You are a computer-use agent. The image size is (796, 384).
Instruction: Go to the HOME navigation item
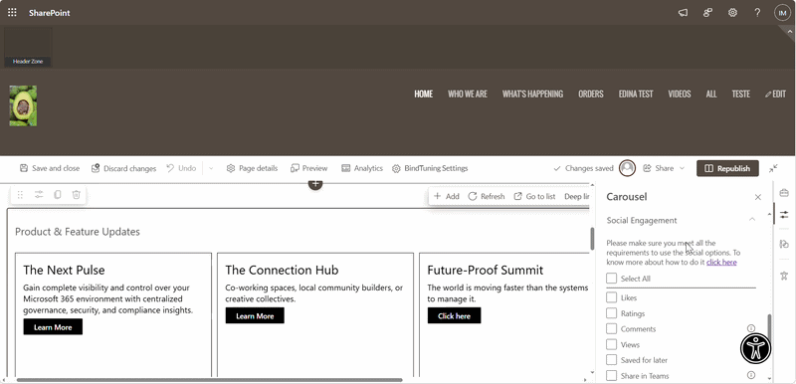point(424,94)
